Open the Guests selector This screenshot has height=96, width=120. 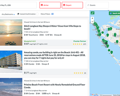point(97,5)
